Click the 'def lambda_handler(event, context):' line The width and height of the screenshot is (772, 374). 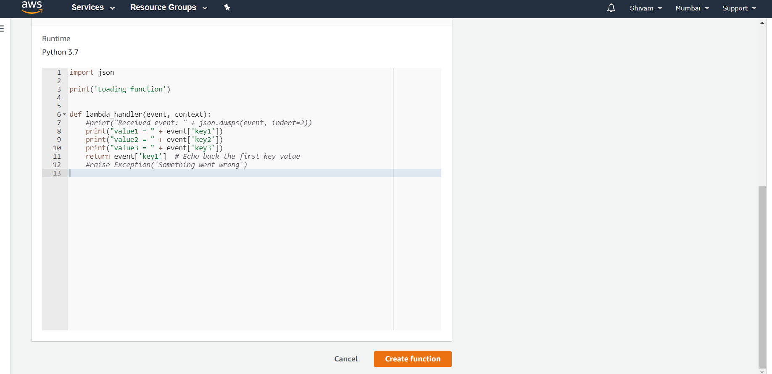point(140,114)
